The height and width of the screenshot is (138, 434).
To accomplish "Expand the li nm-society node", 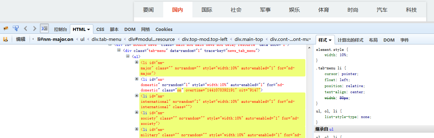I will [137, 112].
